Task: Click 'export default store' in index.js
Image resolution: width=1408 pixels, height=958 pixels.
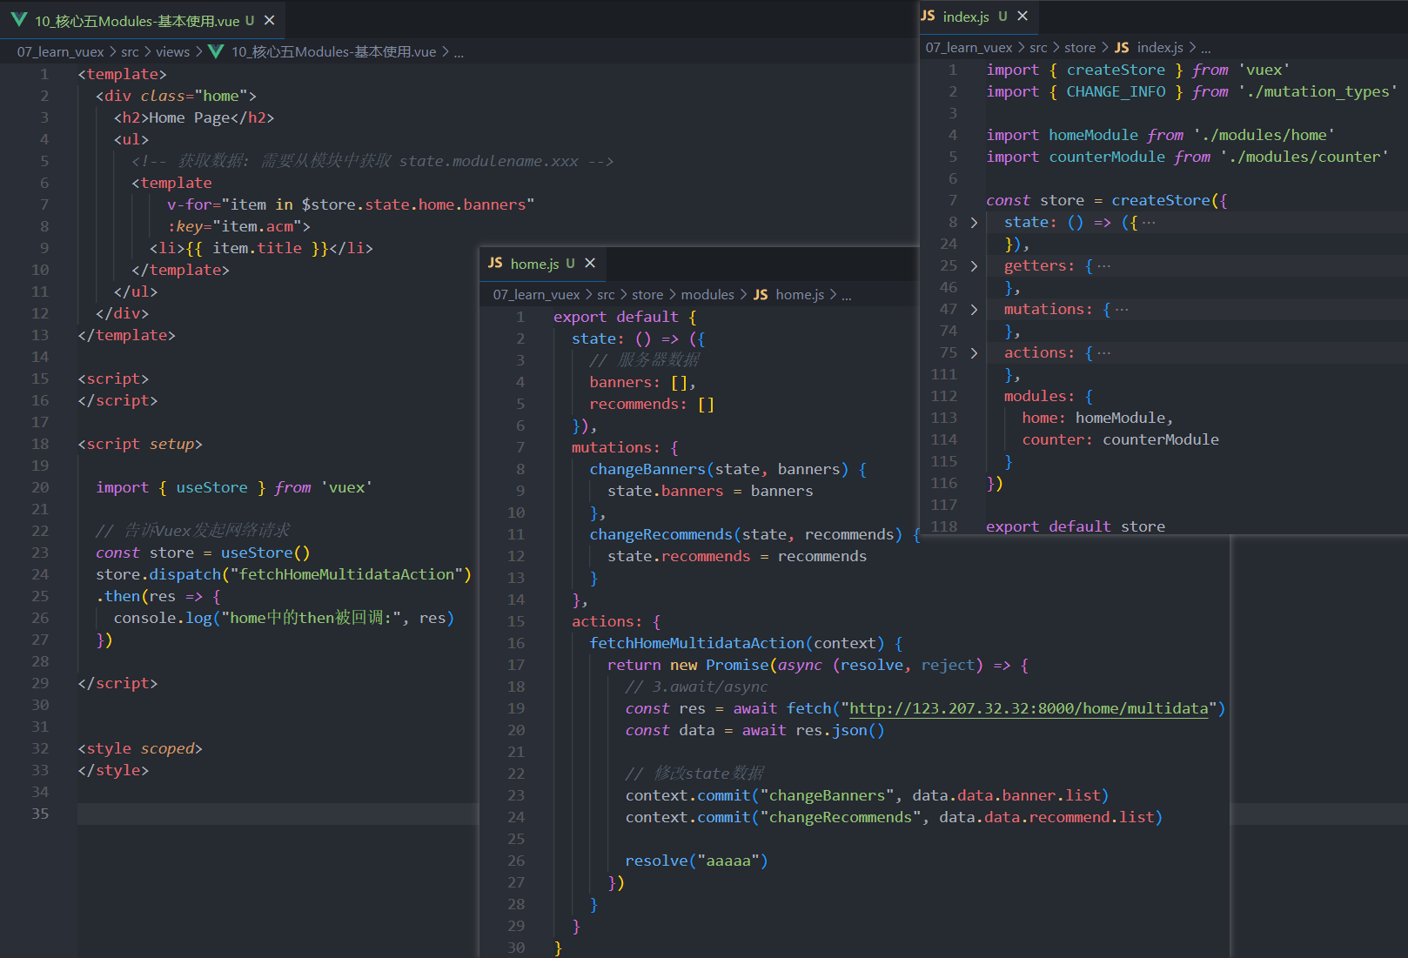Action: coord(1076,526)
